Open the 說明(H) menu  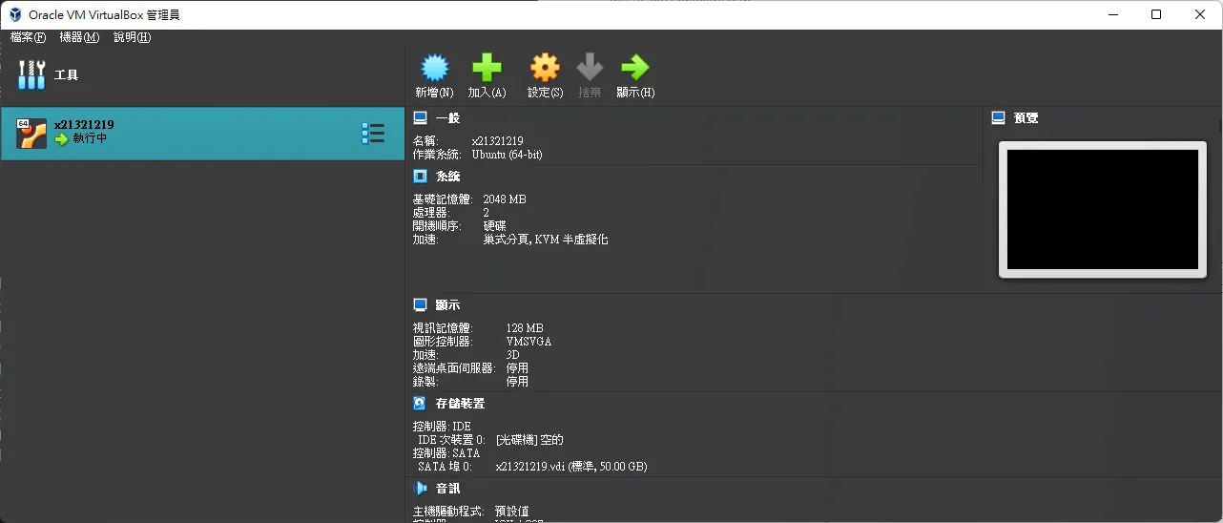(x=132, y=37)
